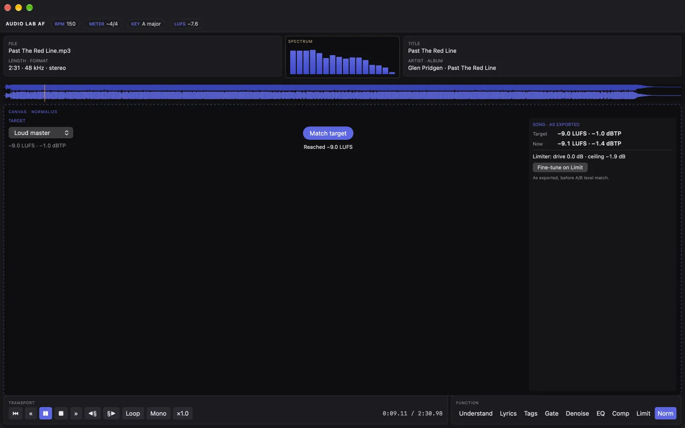Stop playback with the square stop button
This screenshot has width=685, height=428.
(x=61, y=413)
